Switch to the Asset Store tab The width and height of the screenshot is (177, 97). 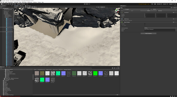(x=28, y=6)
